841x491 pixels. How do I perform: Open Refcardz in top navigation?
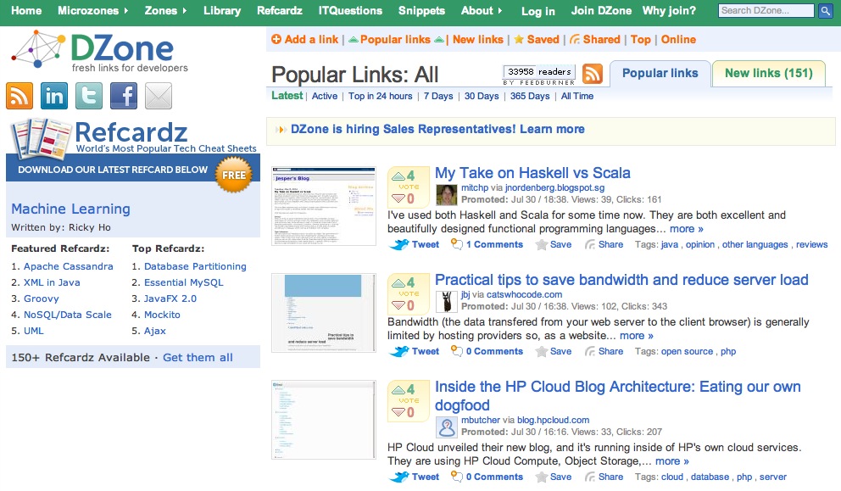pos(280,11)
